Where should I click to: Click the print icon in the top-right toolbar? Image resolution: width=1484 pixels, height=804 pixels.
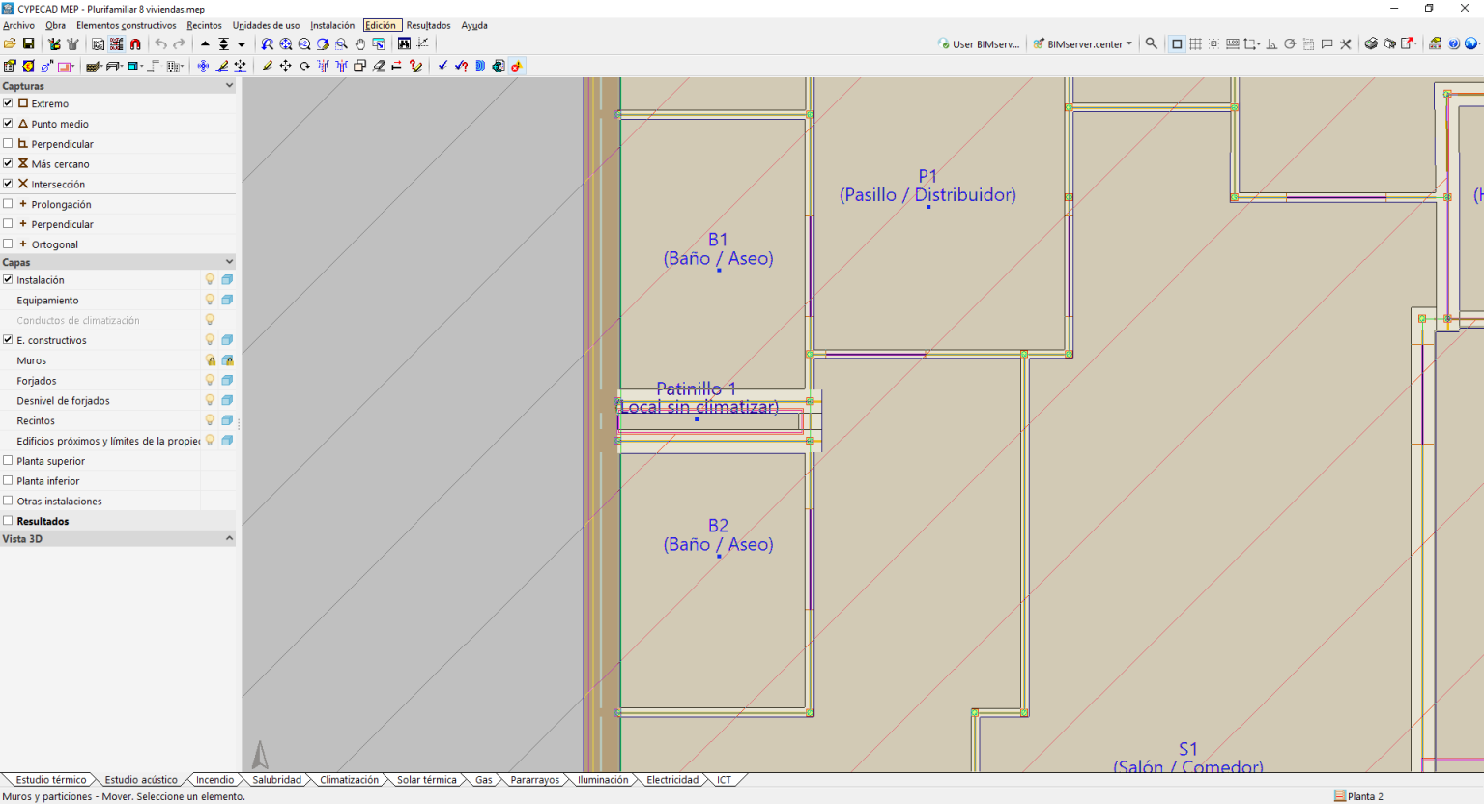(x=1371, y=43)
